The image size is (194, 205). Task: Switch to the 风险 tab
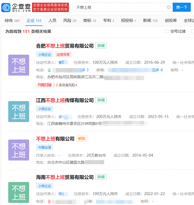[70, 21]
